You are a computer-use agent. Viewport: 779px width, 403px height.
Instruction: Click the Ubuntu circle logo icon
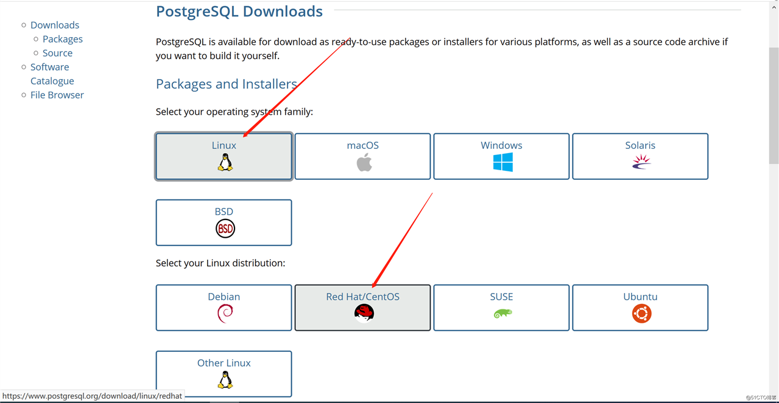coord(641,314)
